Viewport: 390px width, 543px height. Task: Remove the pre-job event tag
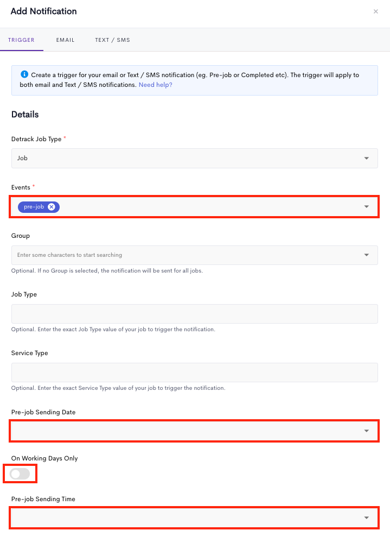51,207
